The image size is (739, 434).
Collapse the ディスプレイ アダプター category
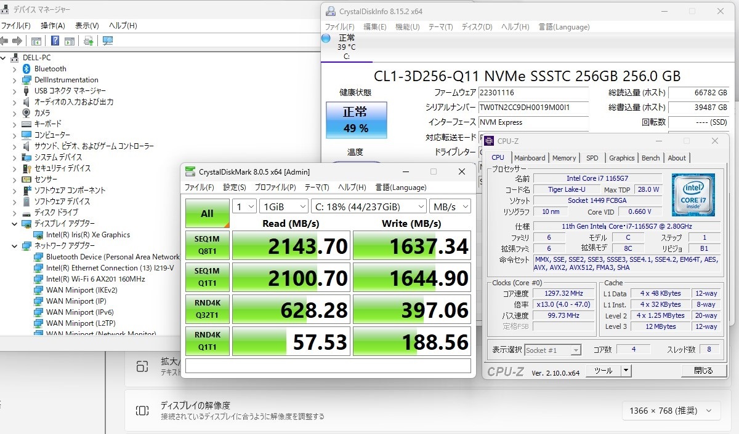(15, 224)
